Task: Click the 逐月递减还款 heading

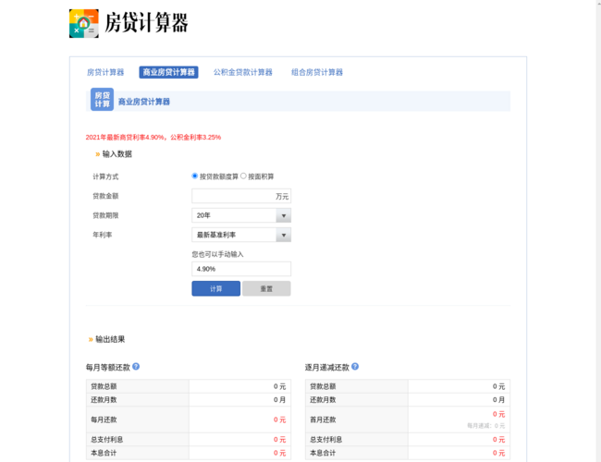Action: pyautogui.click(x=327, y=368)
